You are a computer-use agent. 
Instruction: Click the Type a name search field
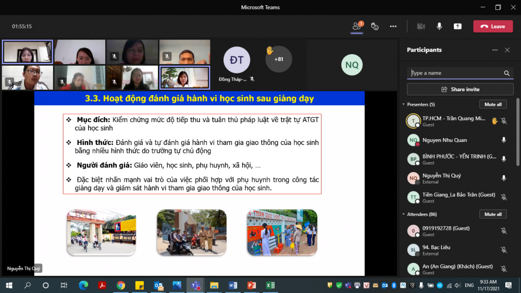[456, 74]
